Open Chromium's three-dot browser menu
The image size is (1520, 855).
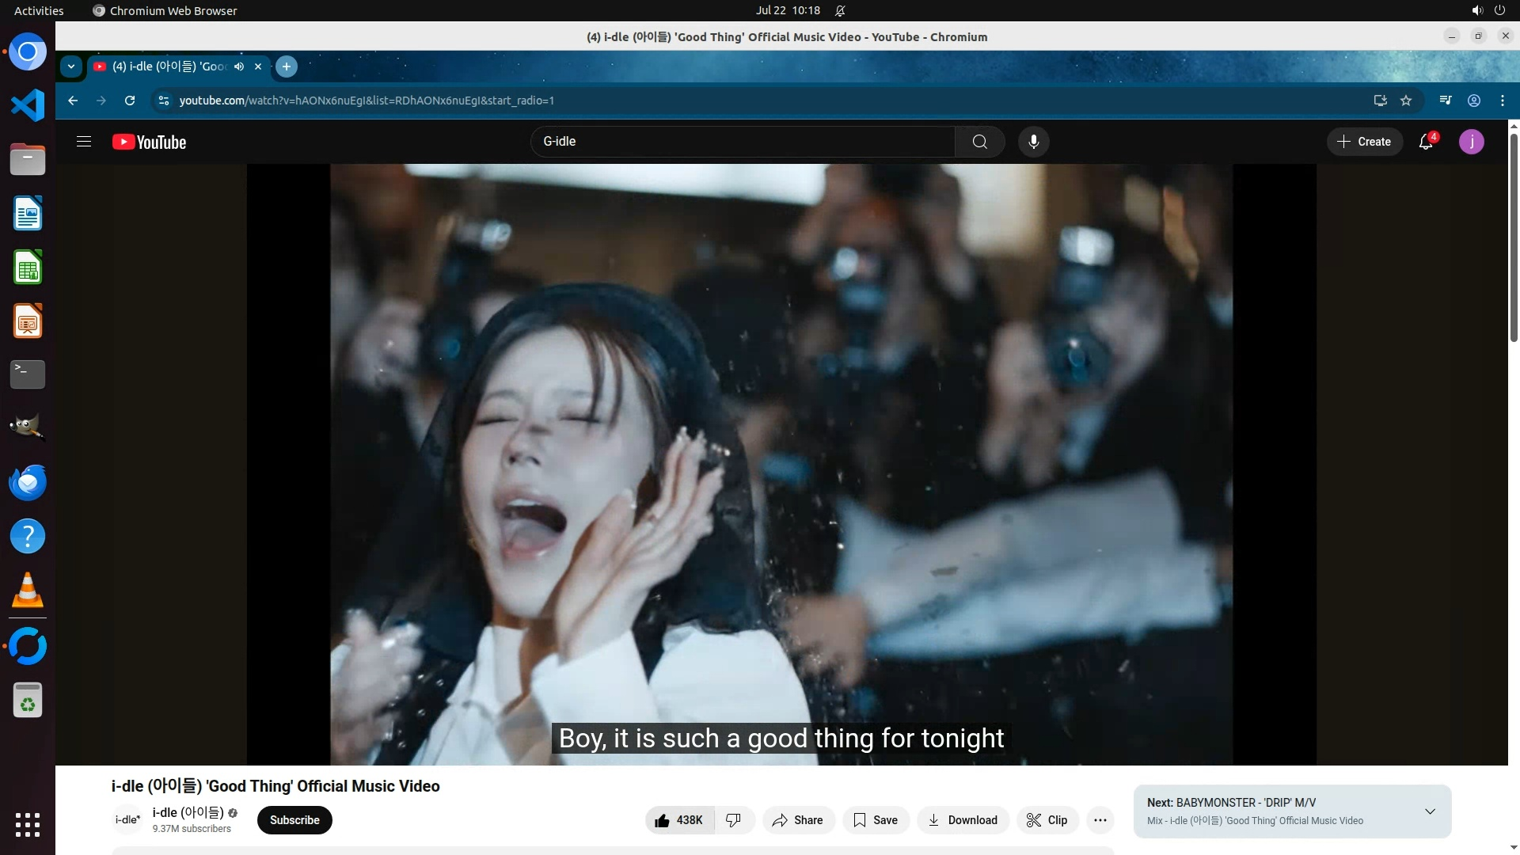(1502, 101)
